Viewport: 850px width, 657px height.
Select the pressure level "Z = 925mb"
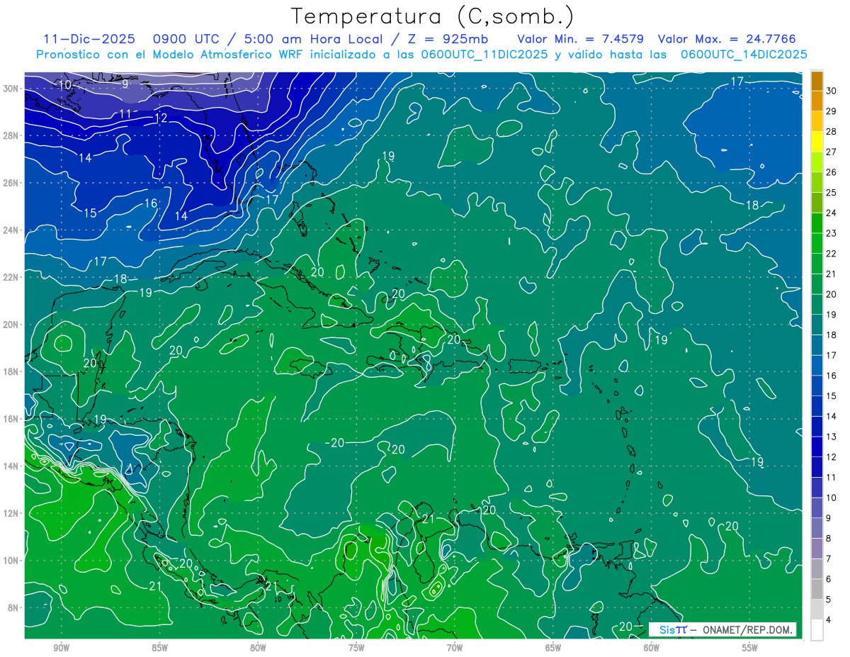coord(448,39)
